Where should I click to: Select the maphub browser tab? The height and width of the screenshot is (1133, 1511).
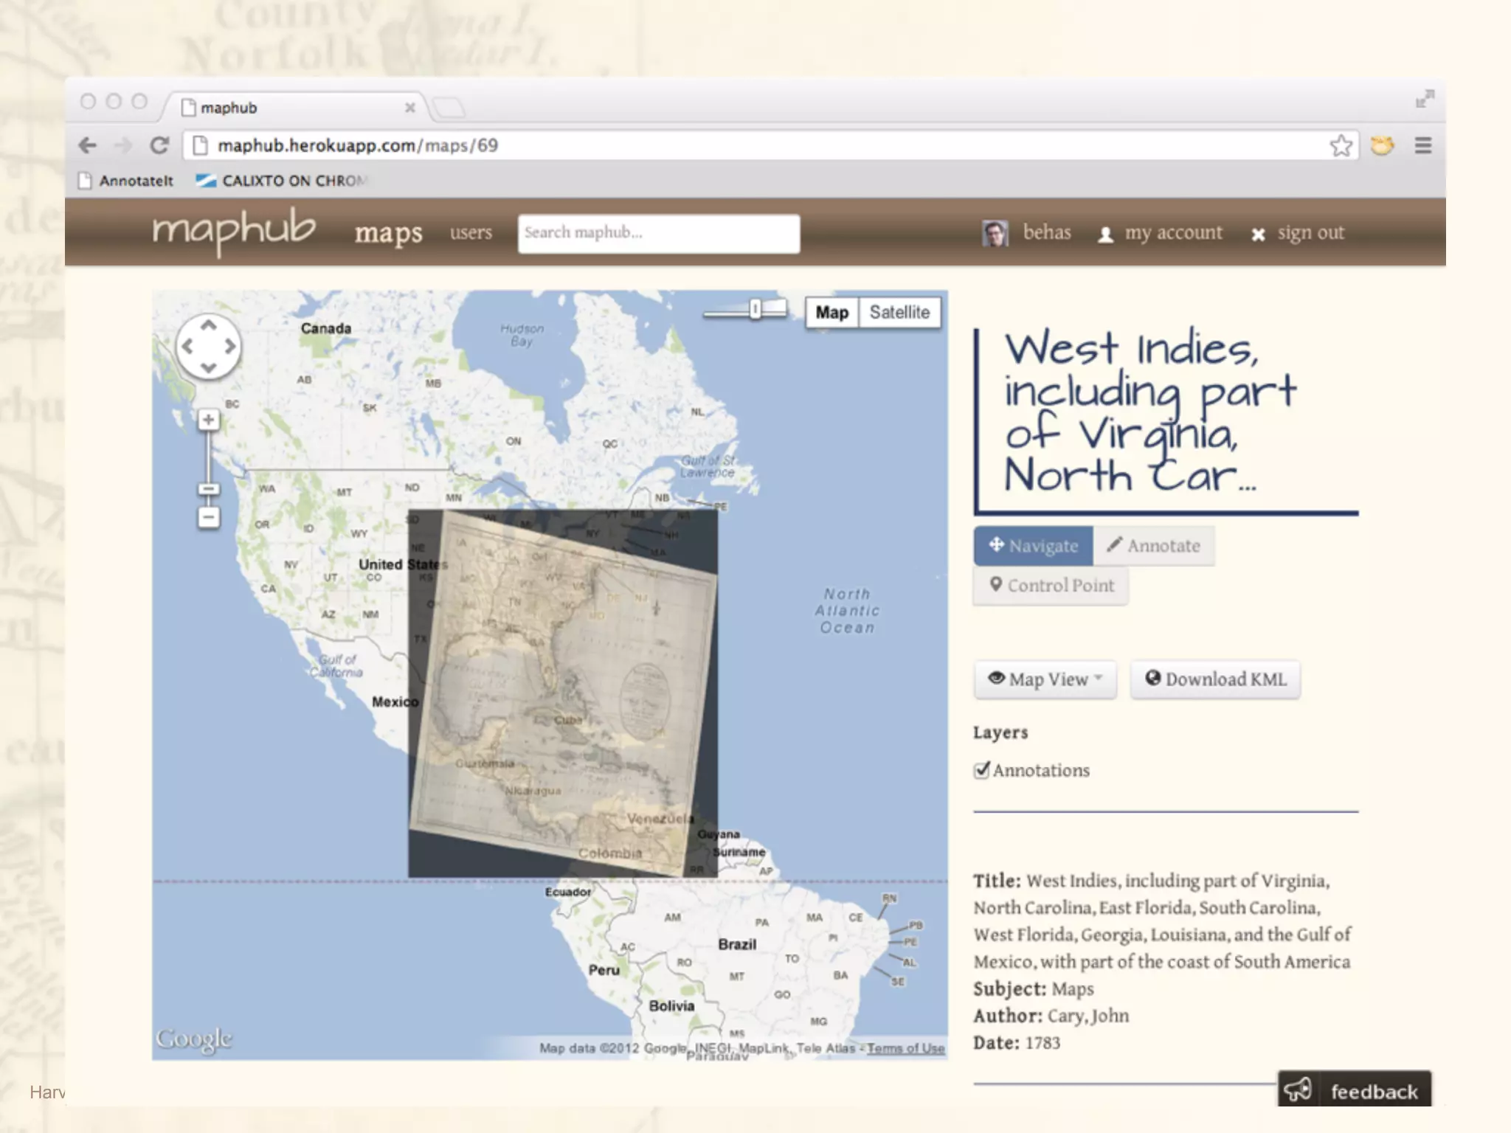click(295, 108)
